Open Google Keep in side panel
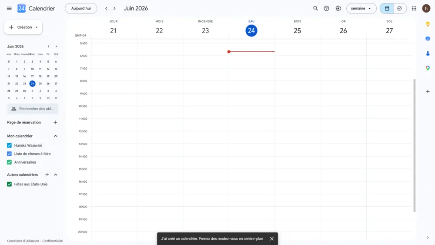 point(428,24)
